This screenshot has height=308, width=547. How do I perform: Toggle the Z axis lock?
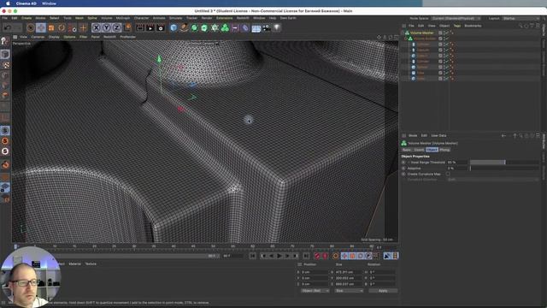(x=116, y=27)
